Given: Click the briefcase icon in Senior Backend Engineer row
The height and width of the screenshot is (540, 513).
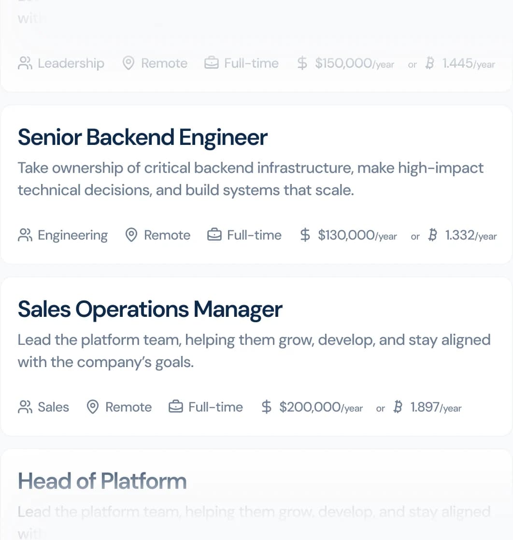Looking at the screenshot, I should pyautogui.click(x=214, y=235).
